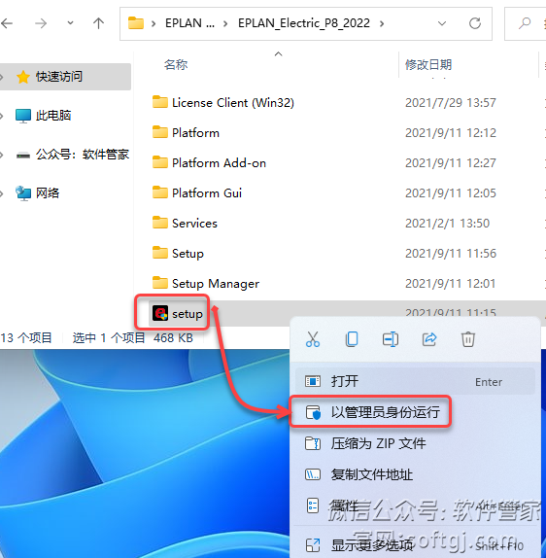Select the Services folder
This screenshot has width=546, height=558.
pyautogui.click(x=194, y=224)
